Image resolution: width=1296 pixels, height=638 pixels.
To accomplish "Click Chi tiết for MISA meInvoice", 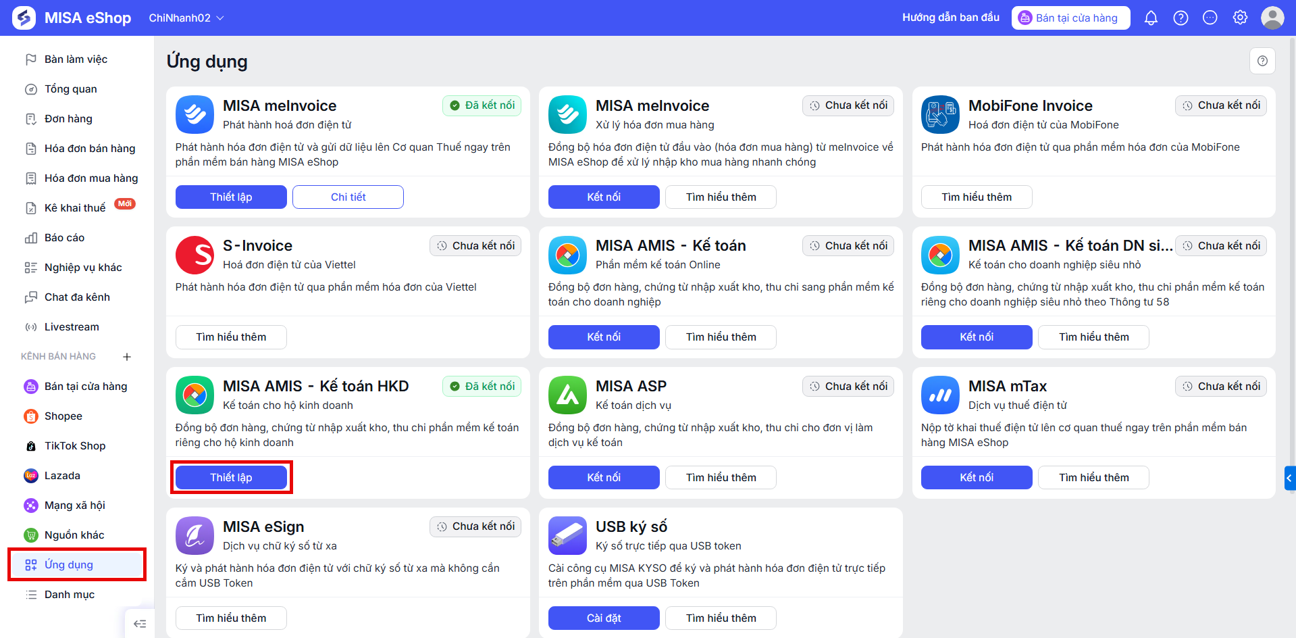I will click(348, 197).
